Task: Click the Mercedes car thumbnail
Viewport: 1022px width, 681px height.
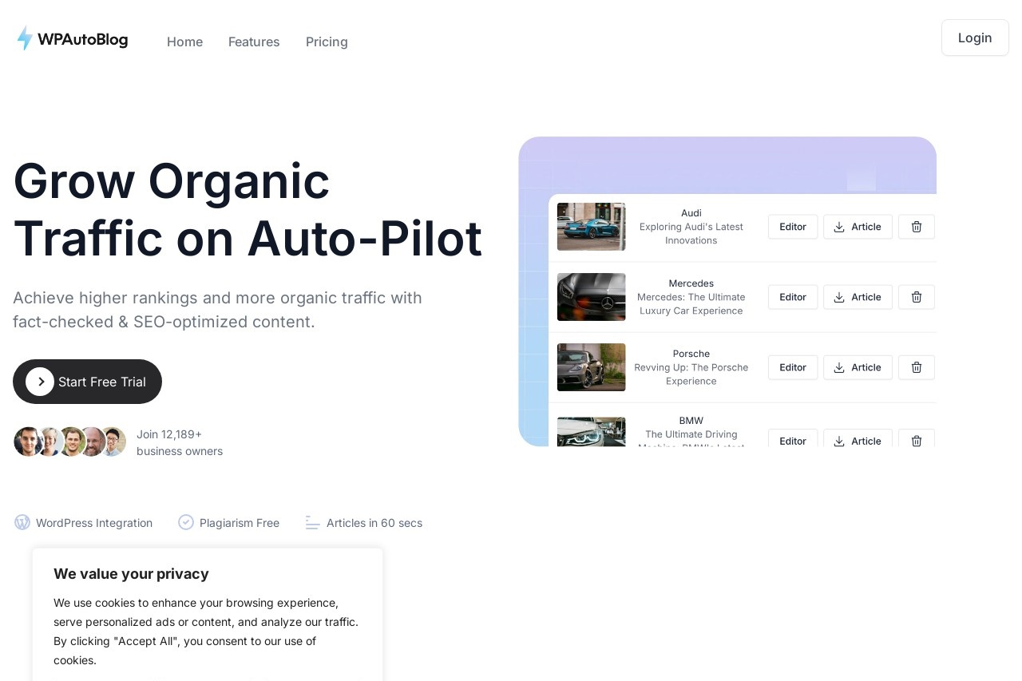Action: pos(592,297)
